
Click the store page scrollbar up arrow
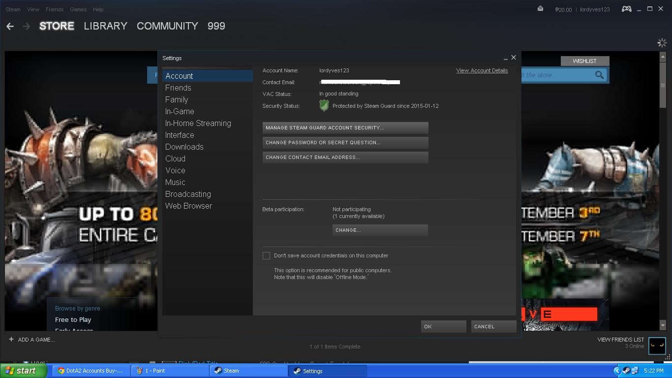(663, 56)
